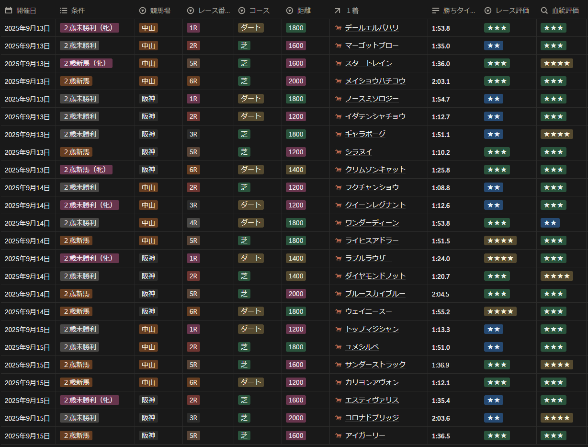Screen dimensions: 588x447
Task: Open the ライヒスアドラー page link
Action: pos(372,241)
